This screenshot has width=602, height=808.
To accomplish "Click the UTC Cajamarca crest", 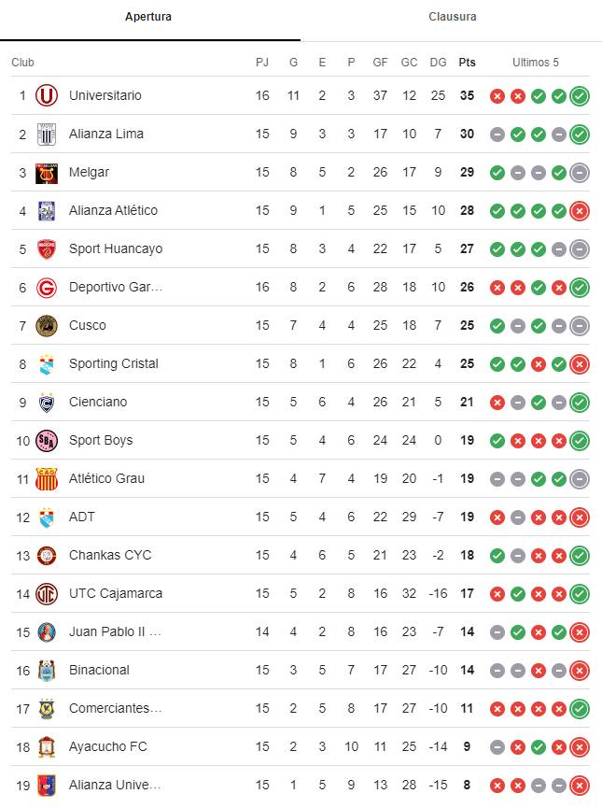I will coord(47,594).
